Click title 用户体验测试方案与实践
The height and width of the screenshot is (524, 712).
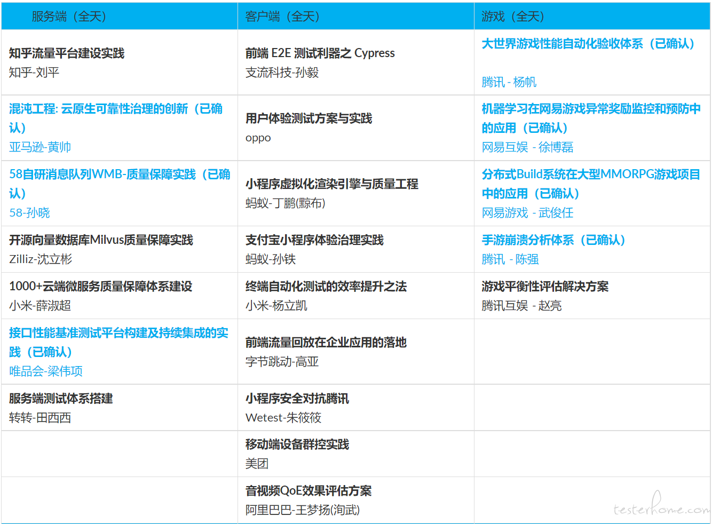[x=309, y=118]
